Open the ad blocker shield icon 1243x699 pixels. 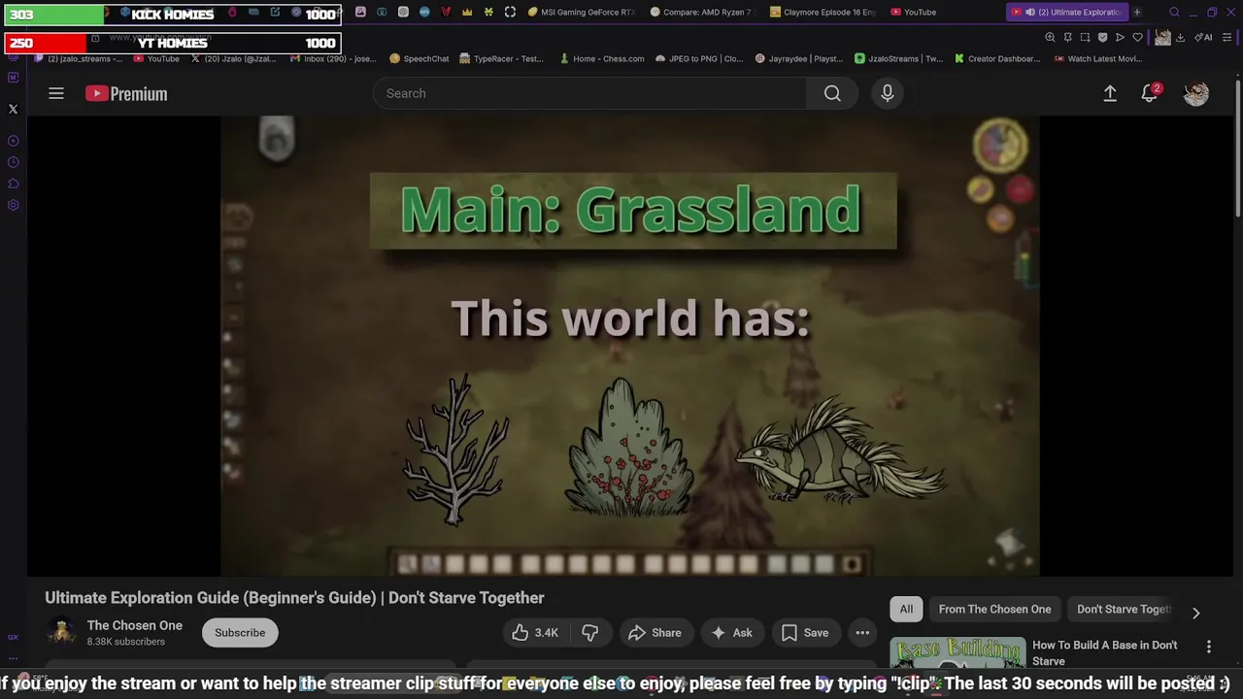[x=1102, y=38]
